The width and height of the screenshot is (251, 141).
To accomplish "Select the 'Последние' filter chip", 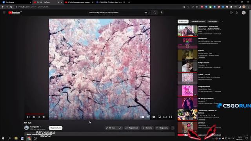I will (x=213, y=22).
